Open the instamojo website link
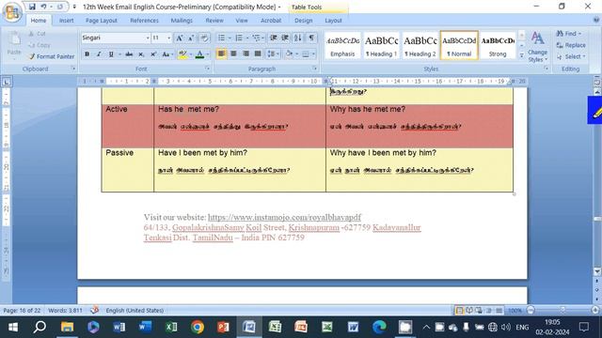 pos(284,217)
